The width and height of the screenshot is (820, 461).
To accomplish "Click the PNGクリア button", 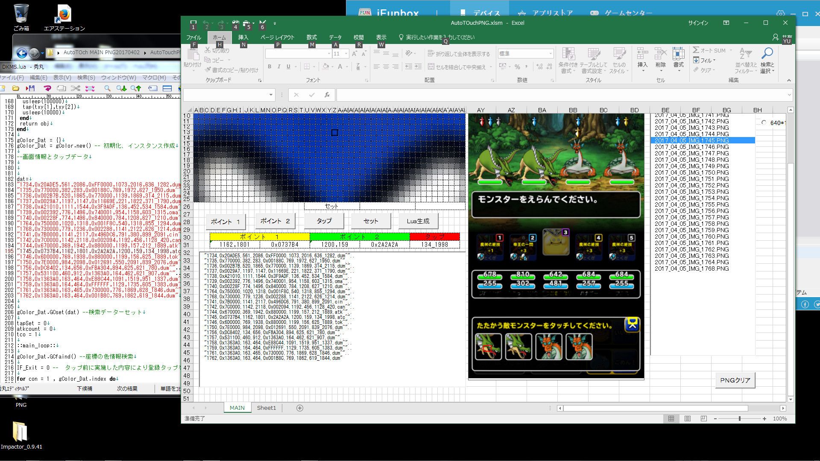I will click(x=735, y=380).
